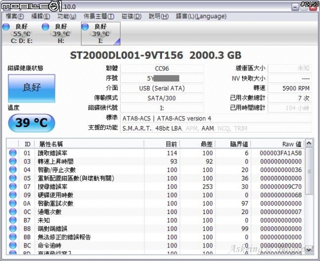Click status orb for attribute B7 未知
This screenshot has height=261, width=320.
pos(13,220)
